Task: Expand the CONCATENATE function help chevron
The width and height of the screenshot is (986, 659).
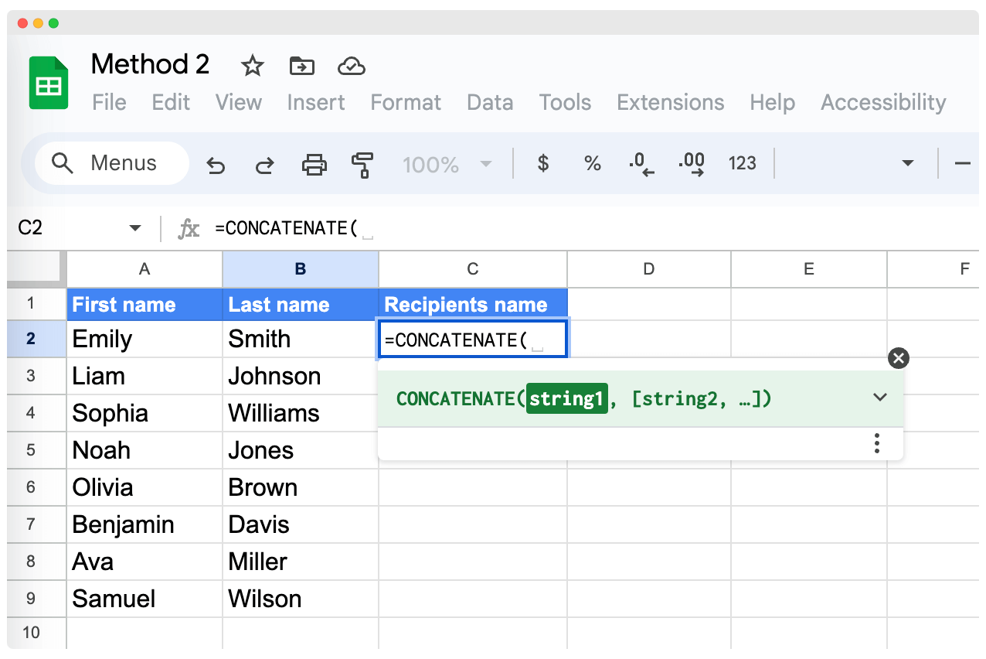Action: (879, 398)
